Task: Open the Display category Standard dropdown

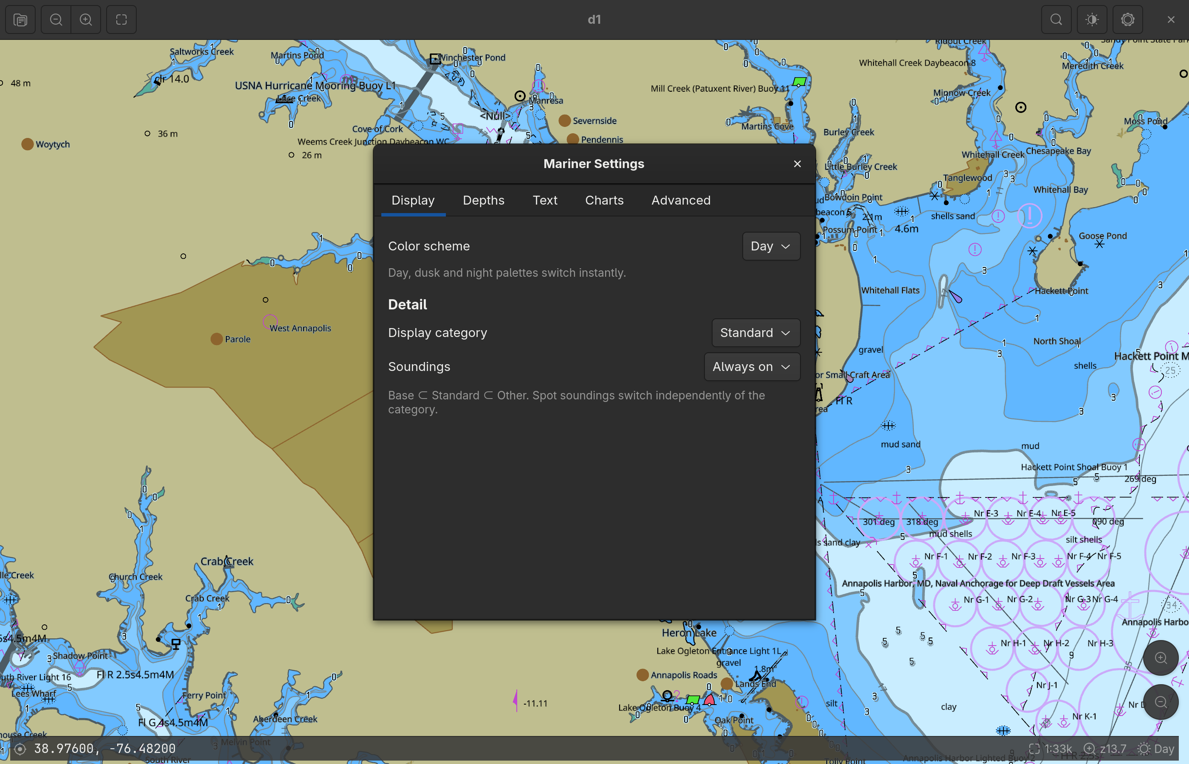Action: [755, 332]
